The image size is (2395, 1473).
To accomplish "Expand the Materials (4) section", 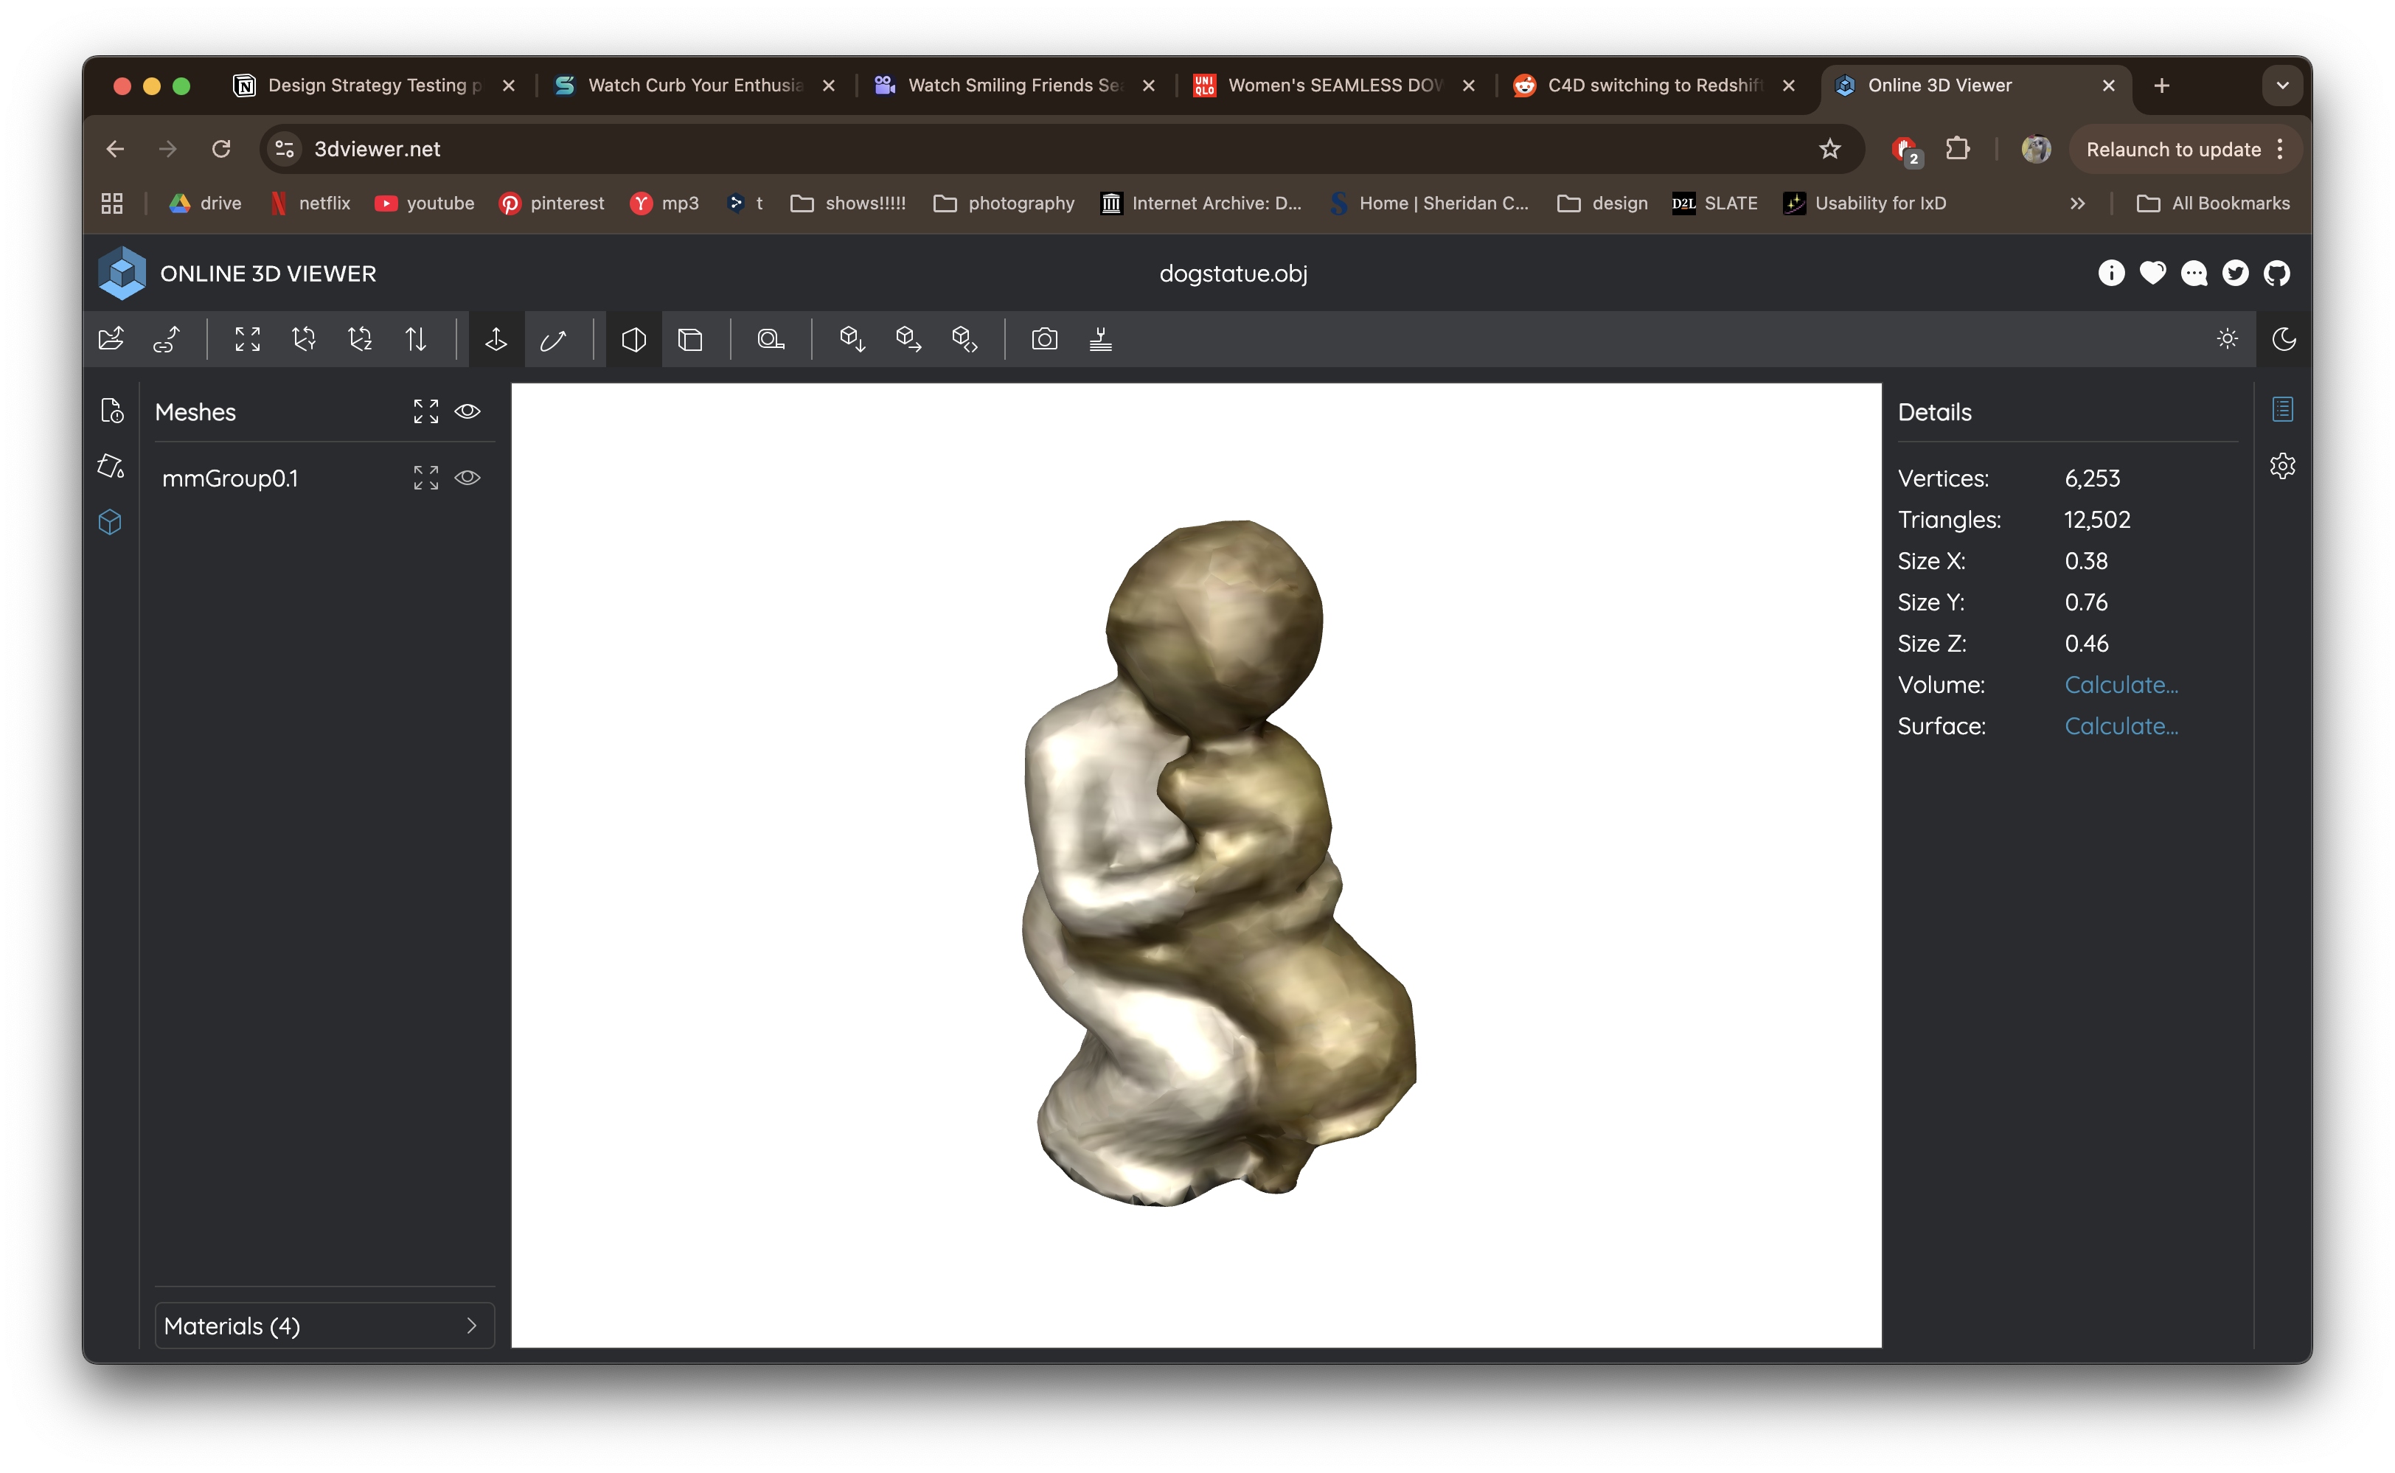I will click(324, 1325).
